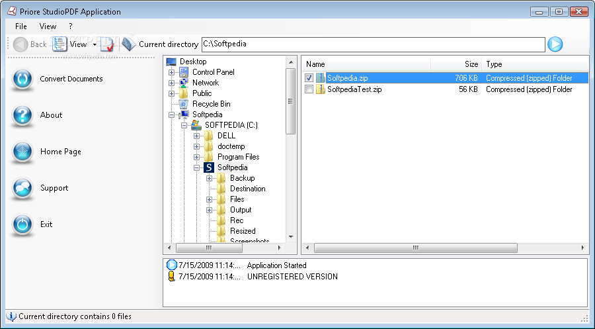The height and width of the screenshot is (329, 595).
Task: Expand the Output folder node
Action: click(209, 210)
